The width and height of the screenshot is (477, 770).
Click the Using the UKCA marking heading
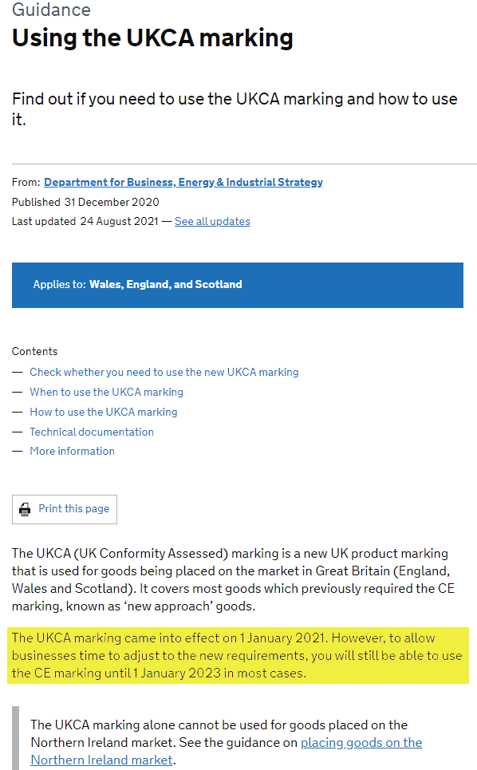pos(152,38)
